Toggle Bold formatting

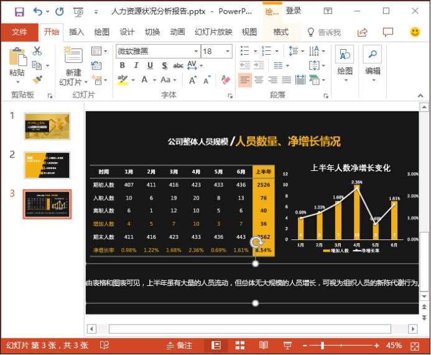click(x=122, y=65)
